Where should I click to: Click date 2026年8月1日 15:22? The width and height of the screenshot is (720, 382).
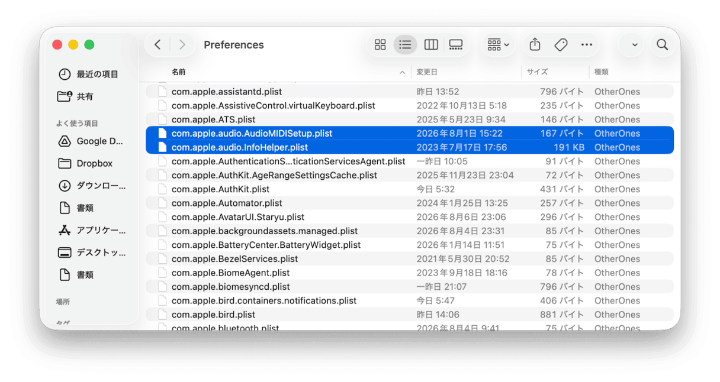pos(459,134)
